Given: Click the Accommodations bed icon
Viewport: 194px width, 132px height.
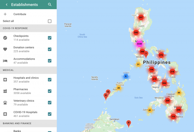Looking at the screenshot, I should (5, 61).
